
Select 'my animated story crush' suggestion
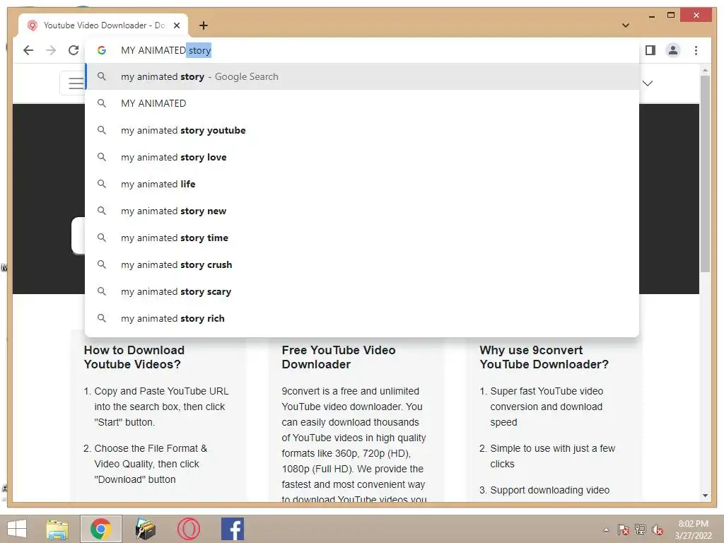coord(362,264)
